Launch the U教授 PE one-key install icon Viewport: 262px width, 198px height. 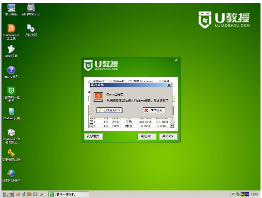[x=11, y=94]
